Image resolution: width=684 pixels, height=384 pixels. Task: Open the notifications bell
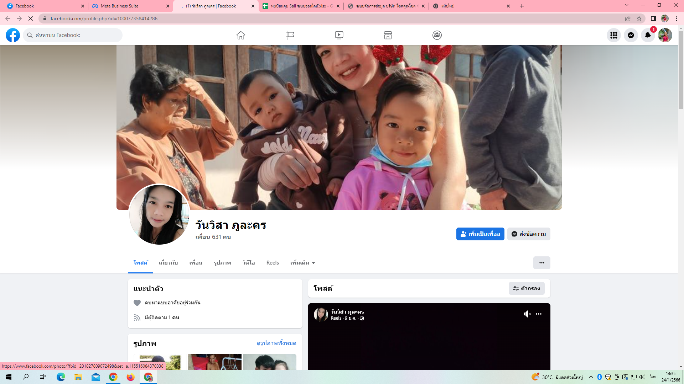pyautogui.click(x=648, y=35)
